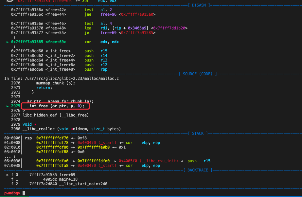
Task: Click current source line _int_free (ar_ptr, p, 0);
Action: [56, 106]
